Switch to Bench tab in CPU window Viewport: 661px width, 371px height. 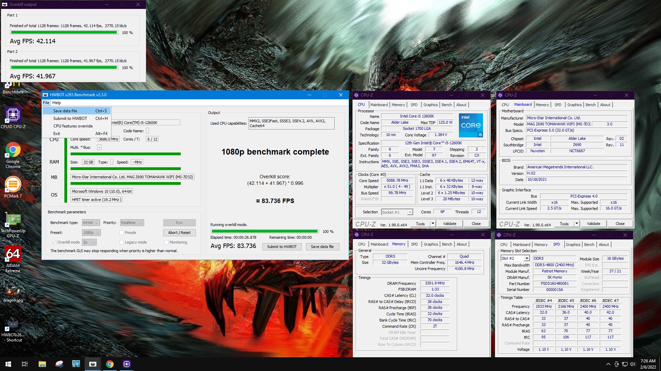447,105
